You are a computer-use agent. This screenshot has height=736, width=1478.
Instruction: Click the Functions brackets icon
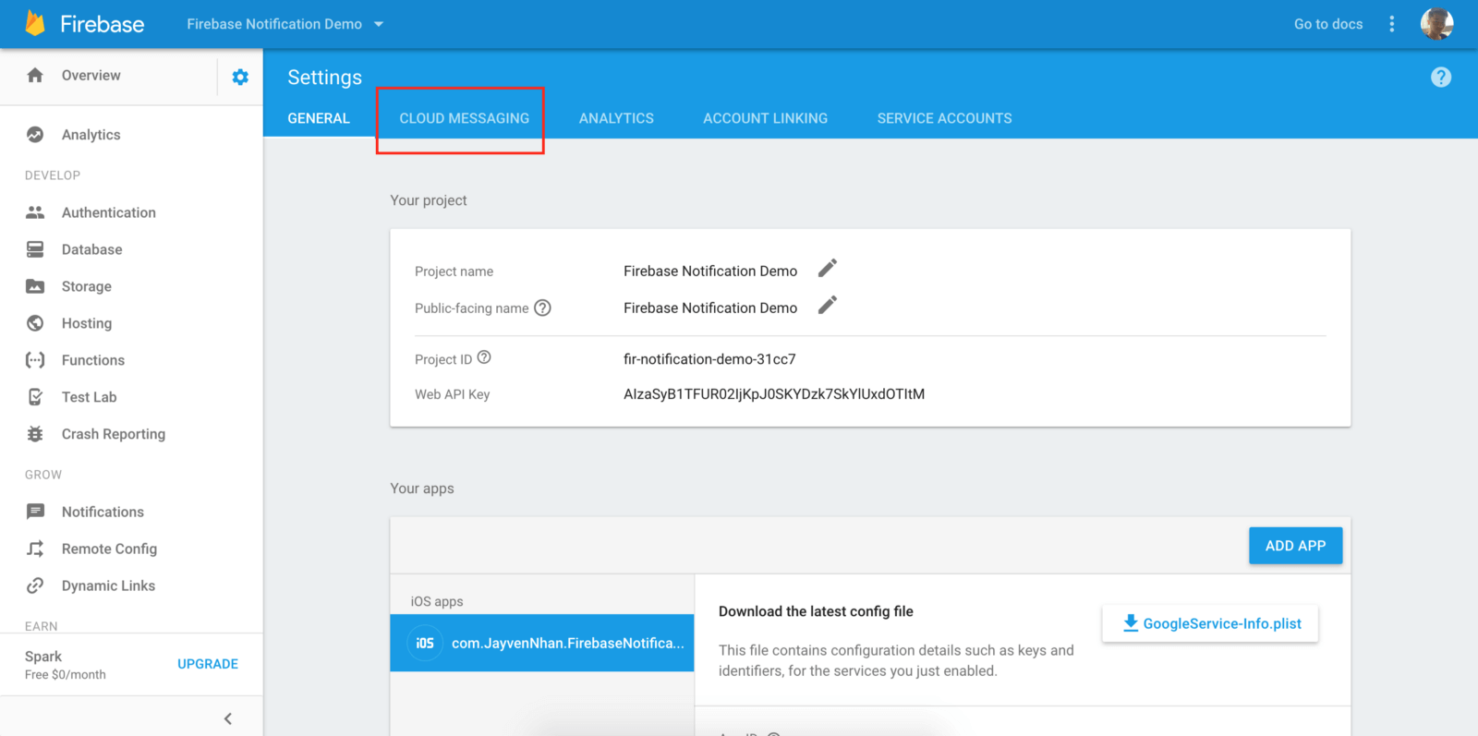pyautogui.click(x=35, y=360)
